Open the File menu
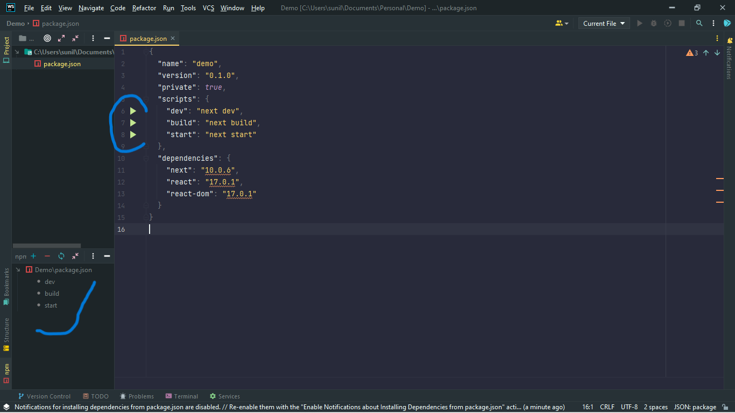 (x=29, y=8)
